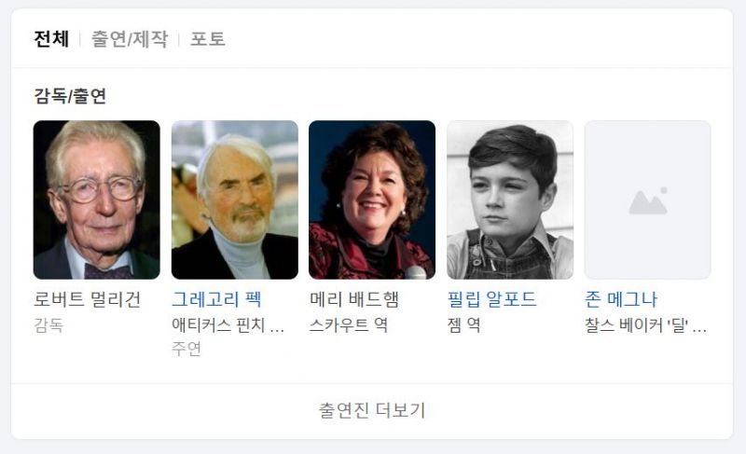The image size is (746, 454).
Task: Click the 젬 역 role label
Action: 463,325
